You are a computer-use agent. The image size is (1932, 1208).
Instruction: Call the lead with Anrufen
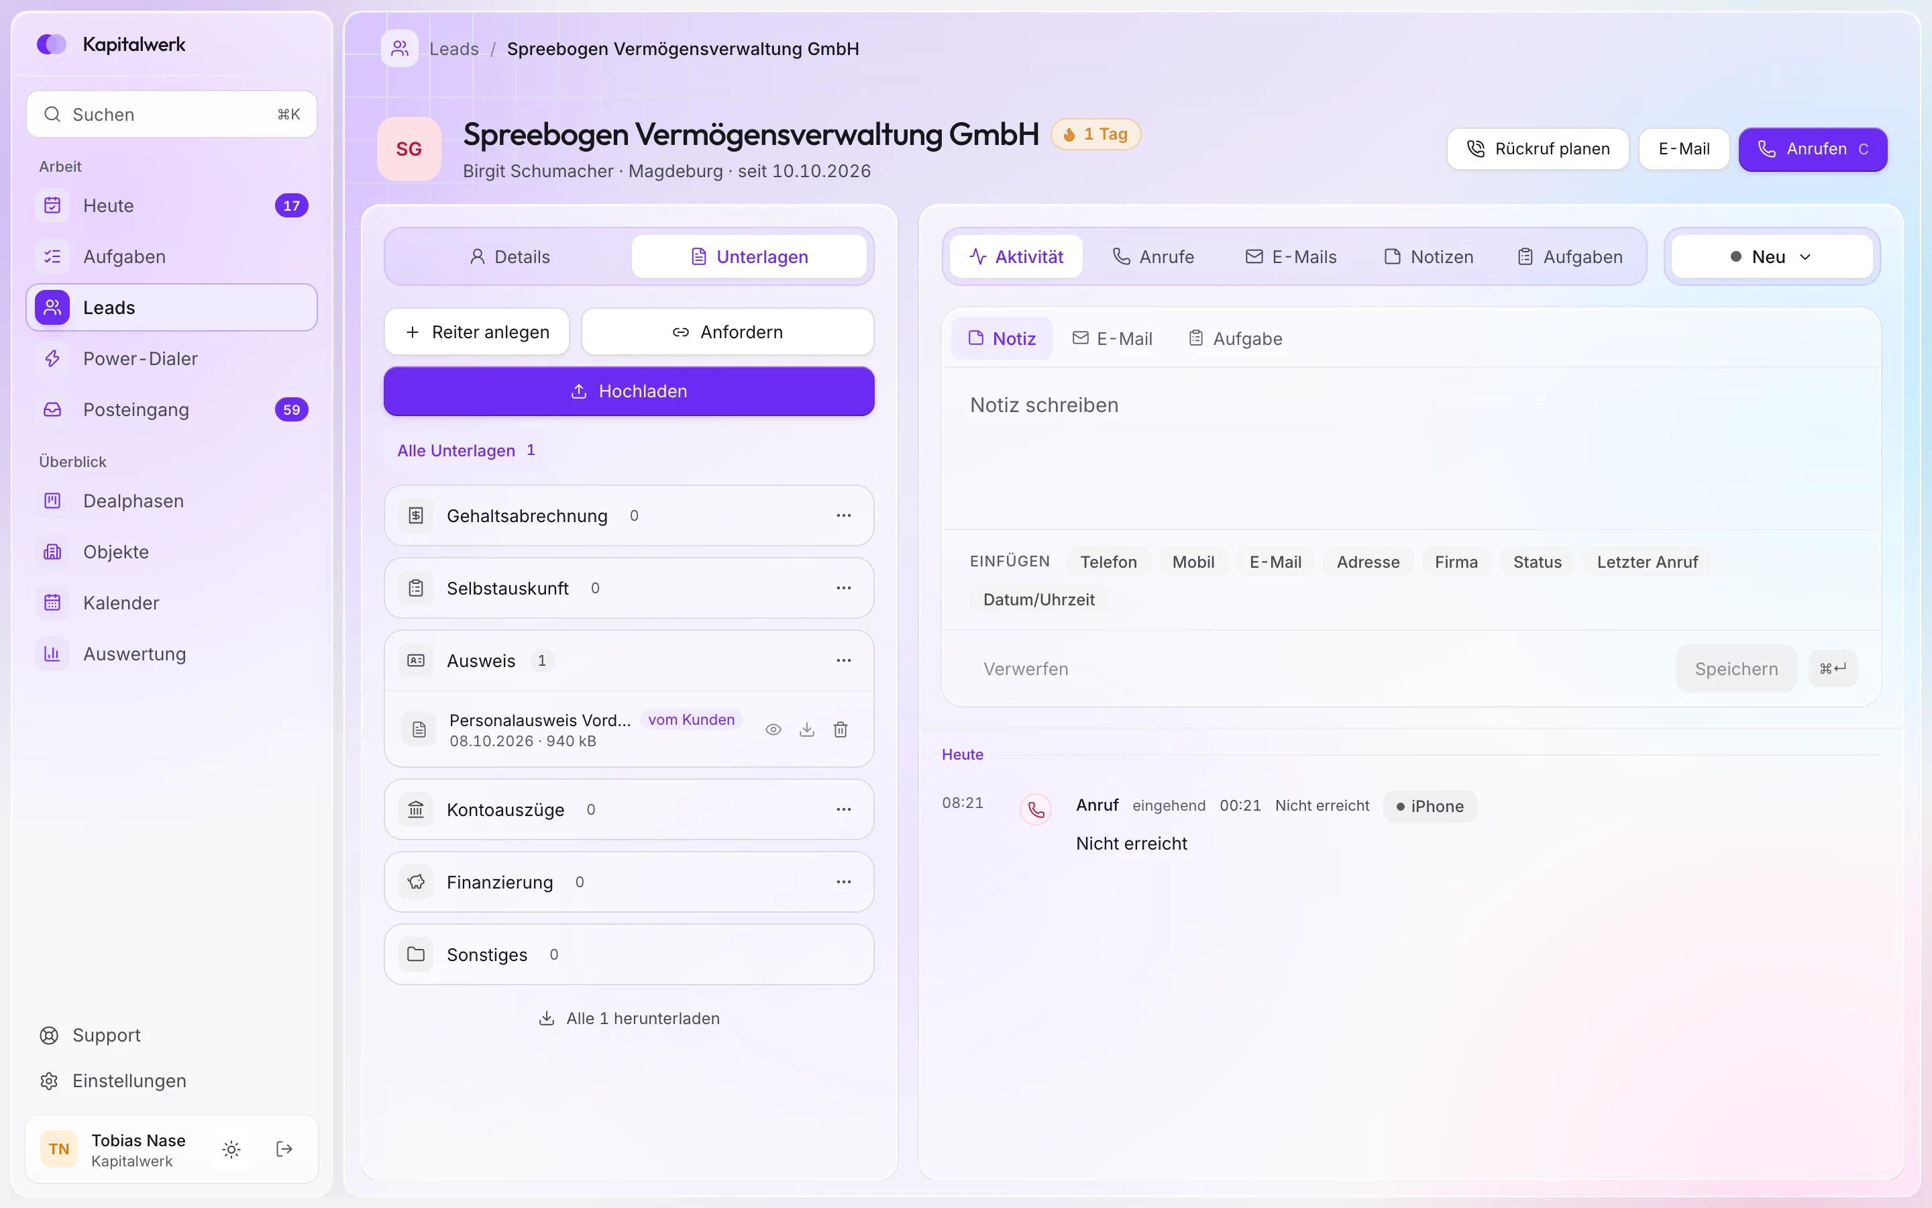pos(1812,150)
